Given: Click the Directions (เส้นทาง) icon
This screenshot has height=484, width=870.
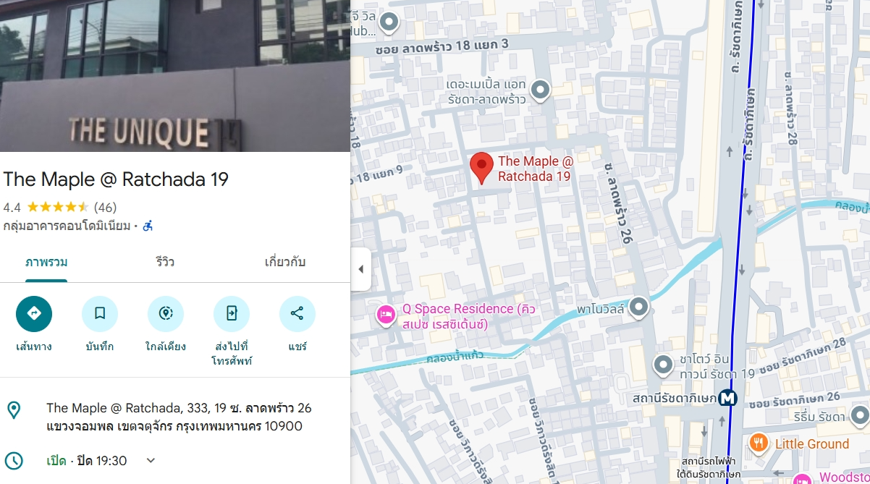Looking at the screenshot, I should [34, 313].
